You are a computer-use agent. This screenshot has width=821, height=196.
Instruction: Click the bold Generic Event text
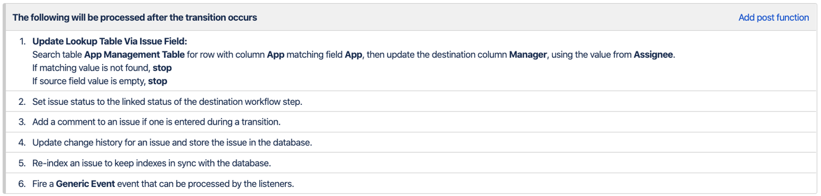(x=85, y=184)
